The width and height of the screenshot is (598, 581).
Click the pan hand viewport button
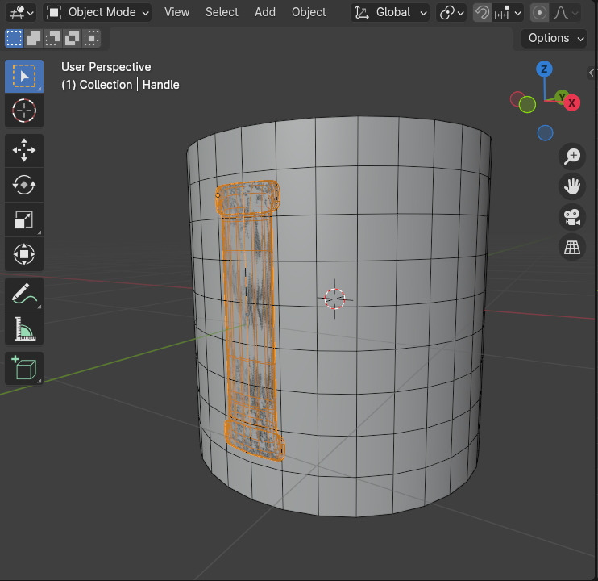tap(572, 186)
